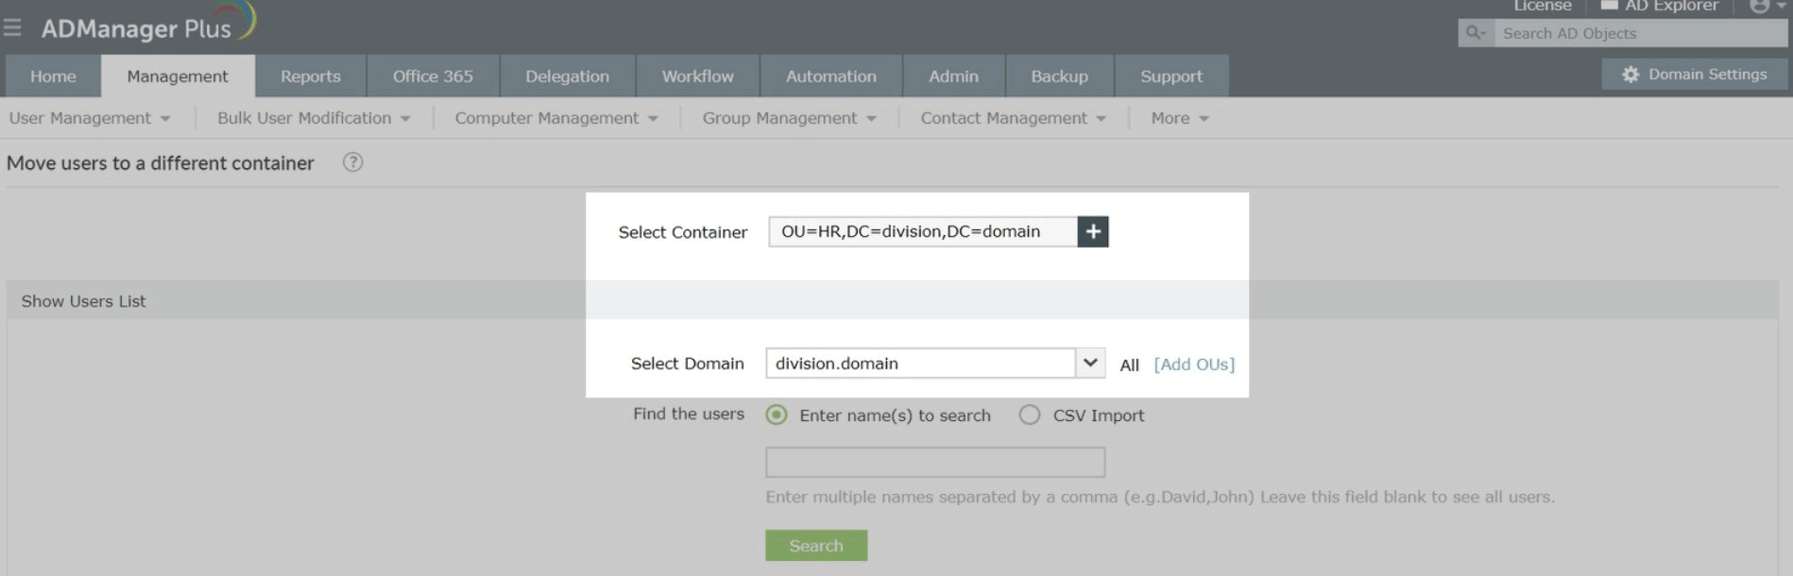The height and width of the screenshot is (576, 1793).
Task: Select Enter name(s) to search option
Action: tap(777, 415)
